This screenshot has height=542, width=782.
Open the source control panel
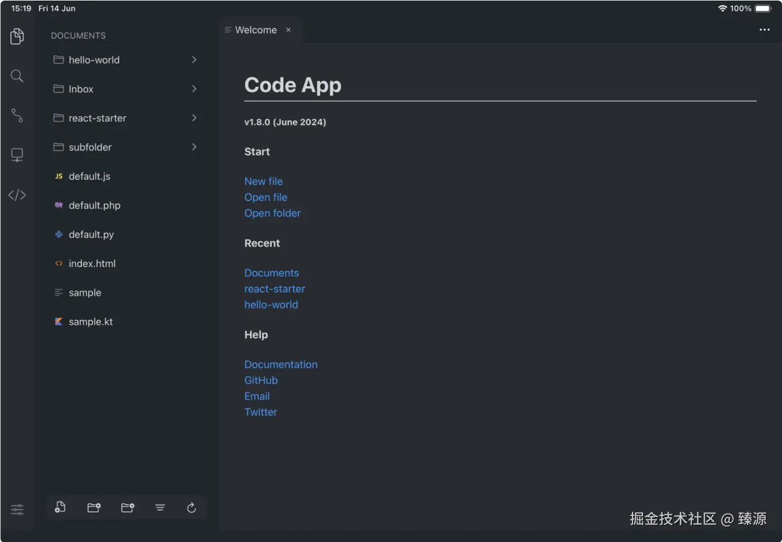click(17, 116)
